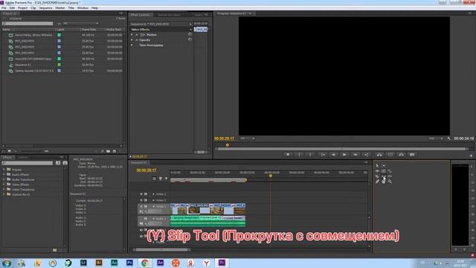Open the Program monitor button editor
Viewport: 476px width, 268px height.
pyautogui.click(x=471, y=156)
